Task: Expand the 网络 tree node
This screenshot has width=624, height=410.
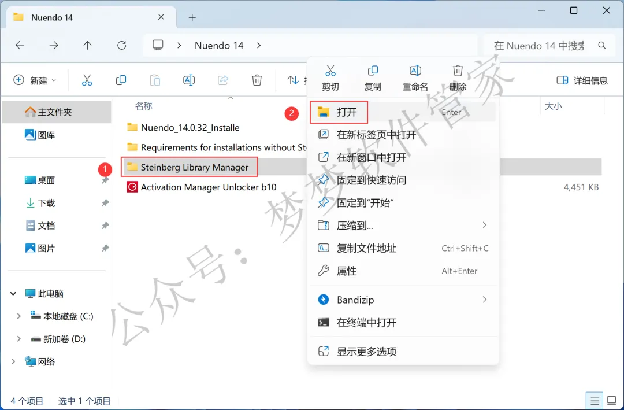Action: (13, 361)
